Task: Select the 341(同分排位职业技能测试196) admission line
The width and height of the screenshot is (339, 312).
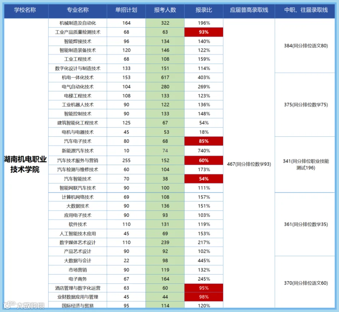Action: click(x=306, y=164)
